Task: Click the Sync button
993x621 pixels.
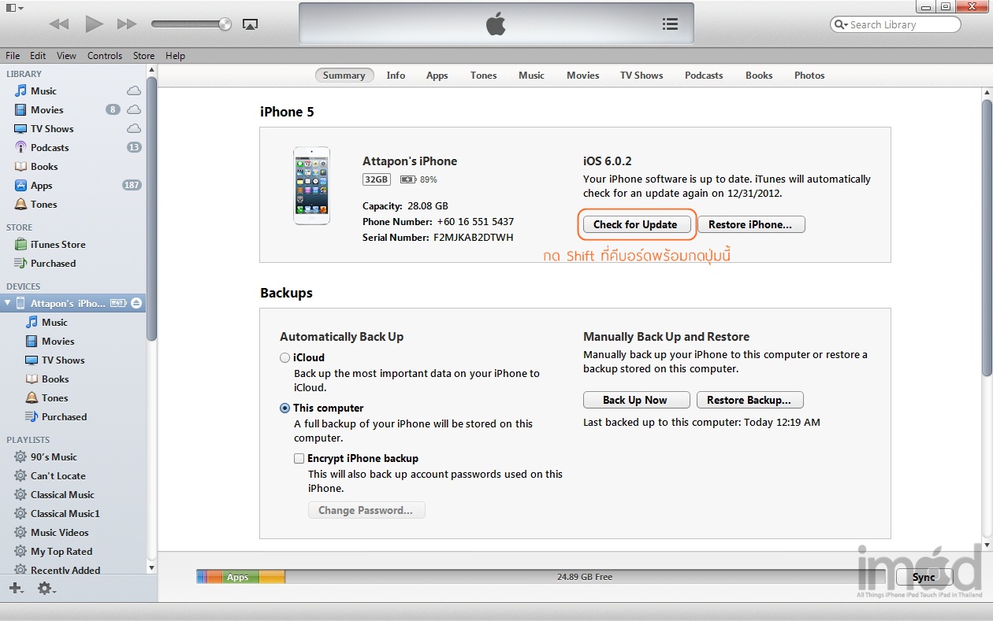Action: click(x=924, y=577)
